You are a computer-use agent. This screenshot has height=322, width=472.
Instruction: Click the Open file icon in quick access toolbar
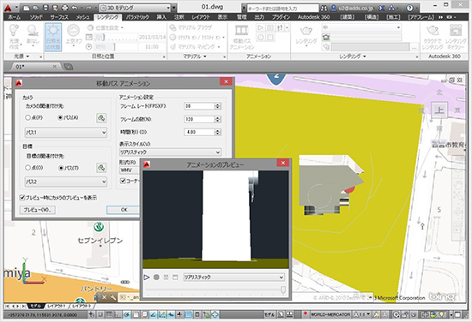[x=36, y=8]
